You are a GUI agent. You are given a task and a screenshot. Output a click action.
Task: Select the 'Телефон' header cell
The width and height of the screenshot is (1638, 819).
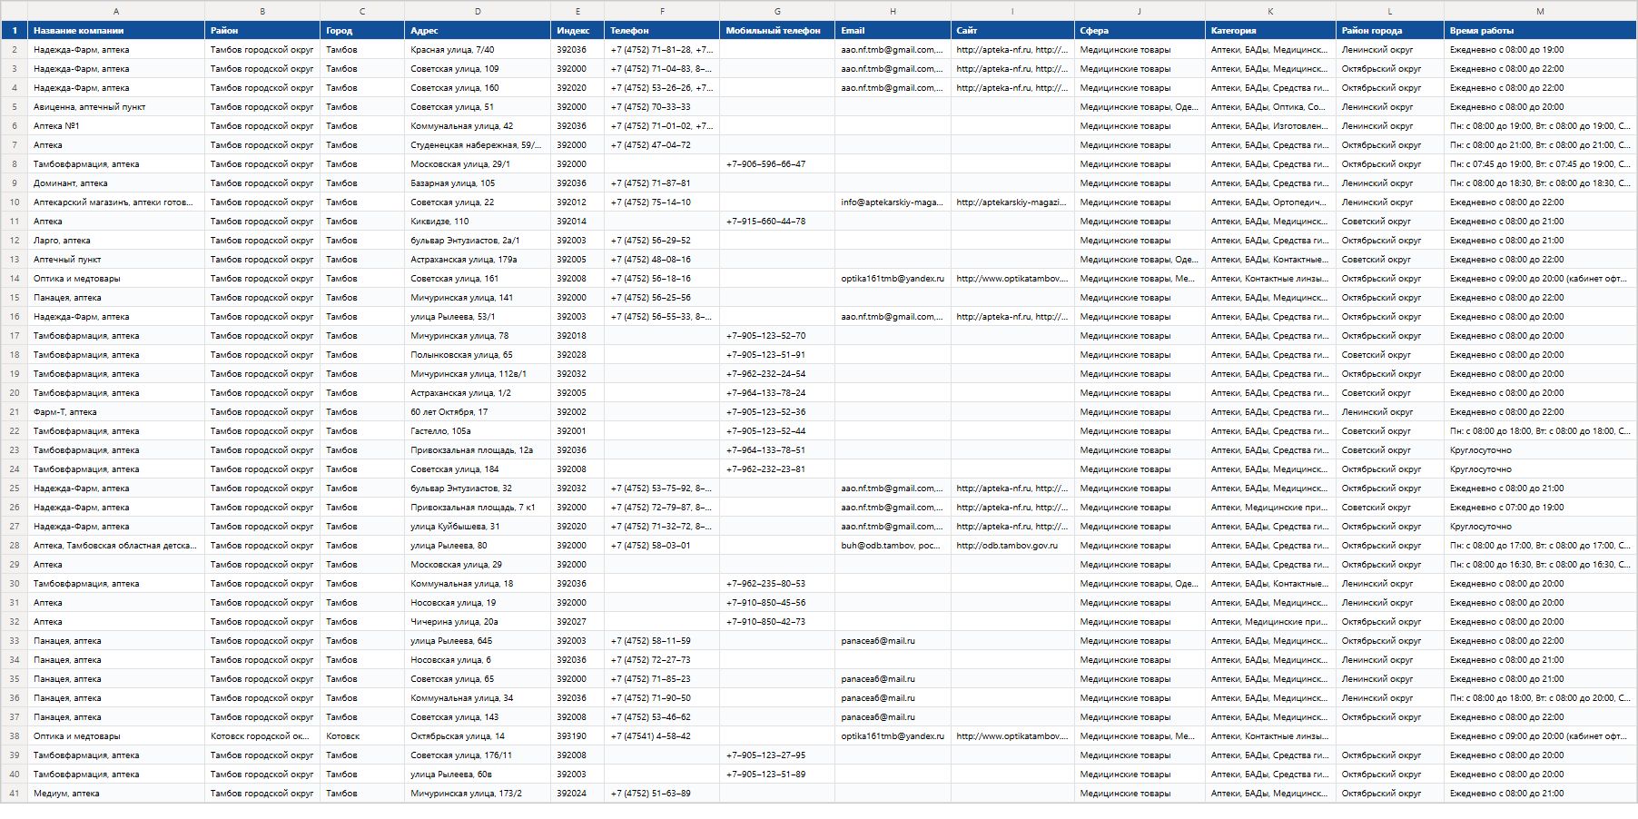[x=662, y=31]
